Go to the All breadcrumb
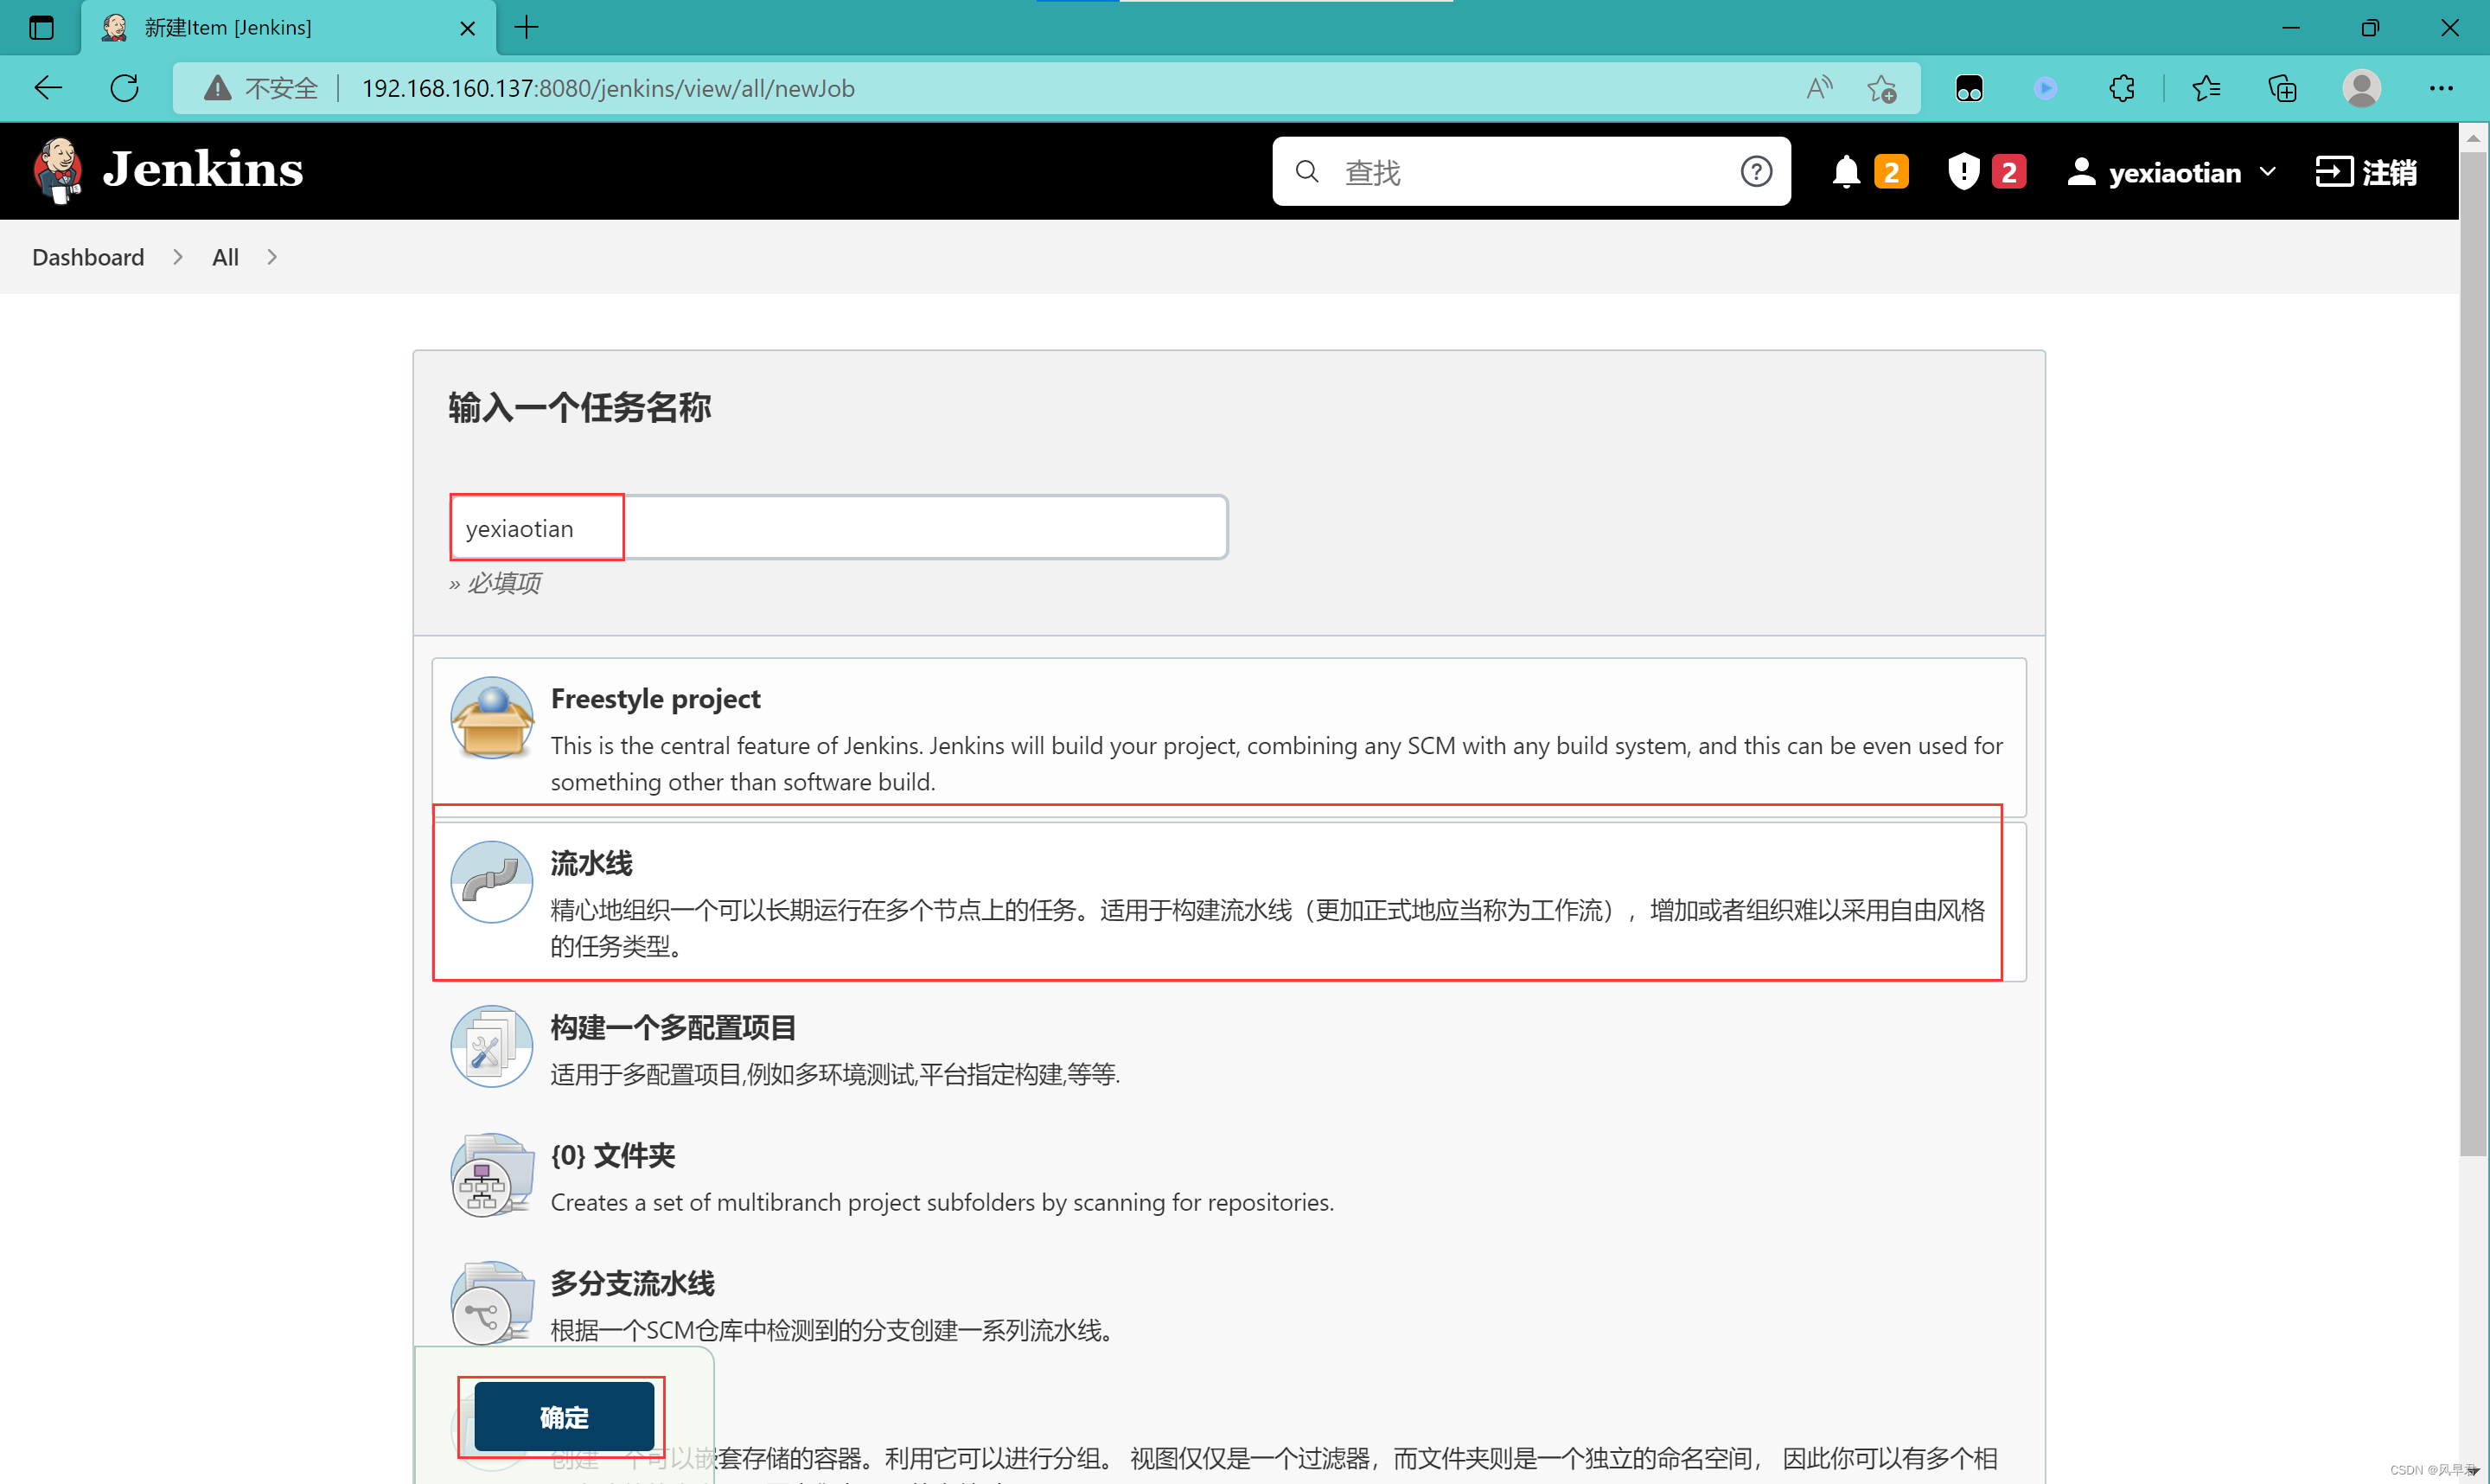Viewport: 2490px width, 1484px height. (225, 257)
